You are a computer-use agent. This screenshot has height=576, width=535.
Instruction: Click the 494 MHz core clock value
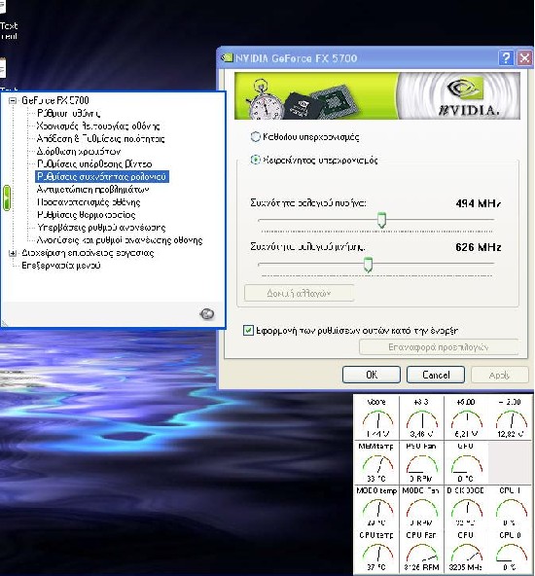click(478, 203)
